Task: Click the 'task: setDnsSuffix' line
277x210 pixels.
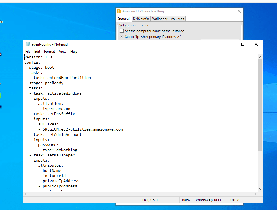Action: pyautogui.click(x=52, y=114)
